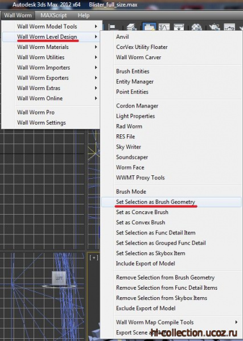Select Set Selection as Grouped Func Detail
The width and height of the screenshot is (243, 341).
(x=161, y=243)
